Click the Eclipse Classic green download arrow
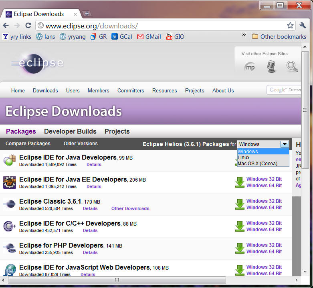The image size is (313, 288). pos(240,204)
